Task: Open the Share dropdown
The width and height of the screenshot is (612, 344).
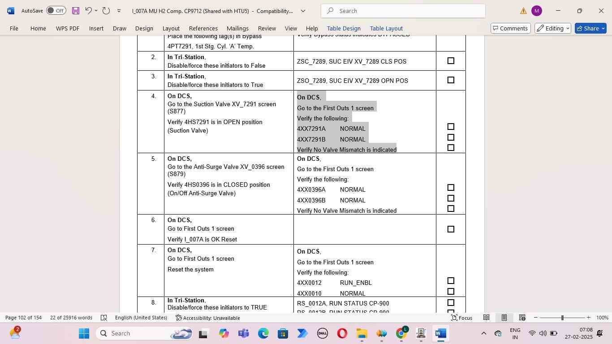Action: (603, 28)
